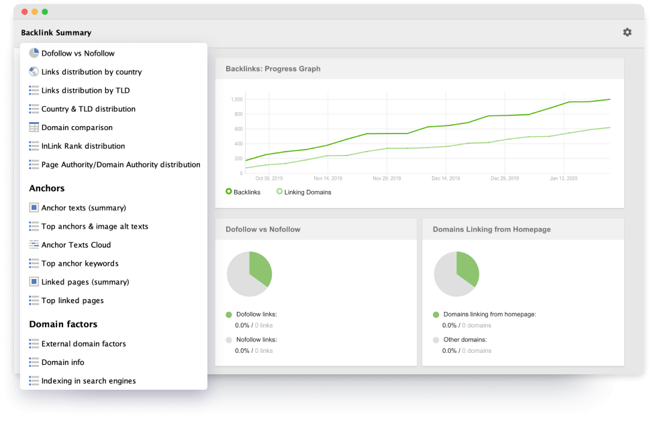Select Page Authority/Domain Authority distribution
The height and width of the screenshot is (438, 651).
click(x=121, y=164)
